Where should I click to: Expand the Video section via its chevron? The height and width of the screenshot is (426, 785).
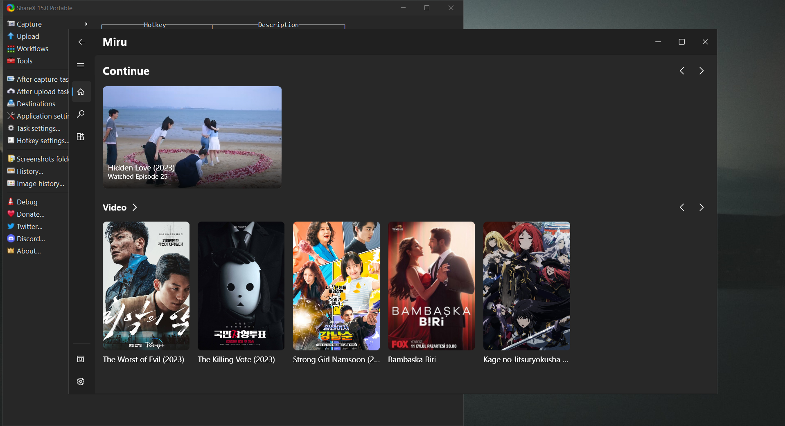[135, 208]
